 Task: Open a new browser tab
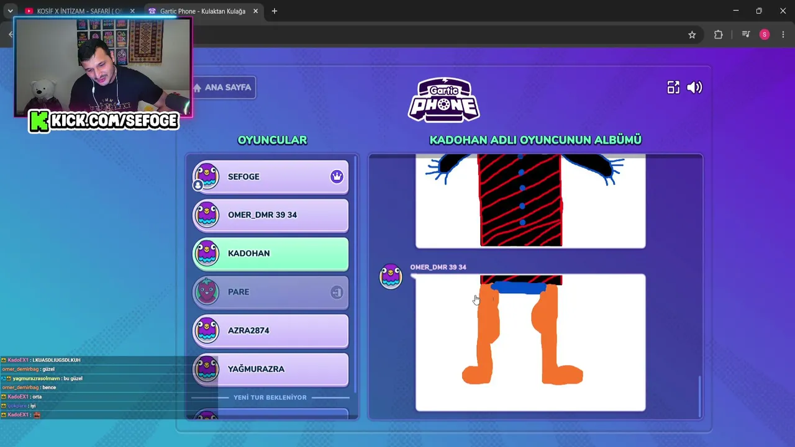pyautogui.click(x=275, y=11)
